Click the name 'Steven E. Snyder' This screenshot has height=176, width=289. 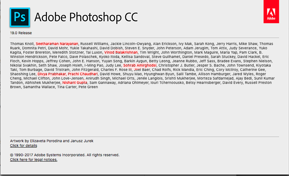point(140,48)
